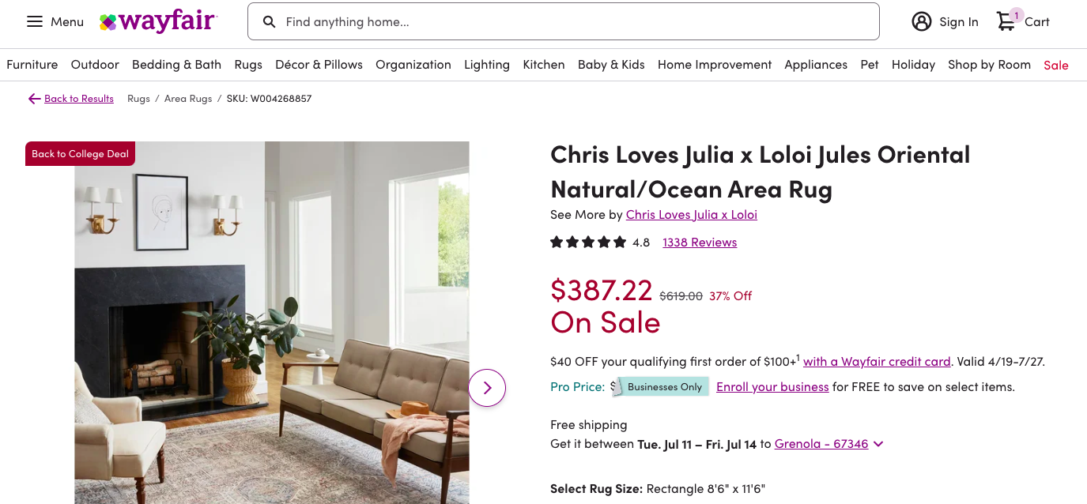
Task: Click the Area Rugs breadcrumb
Action: coord(188,99)
